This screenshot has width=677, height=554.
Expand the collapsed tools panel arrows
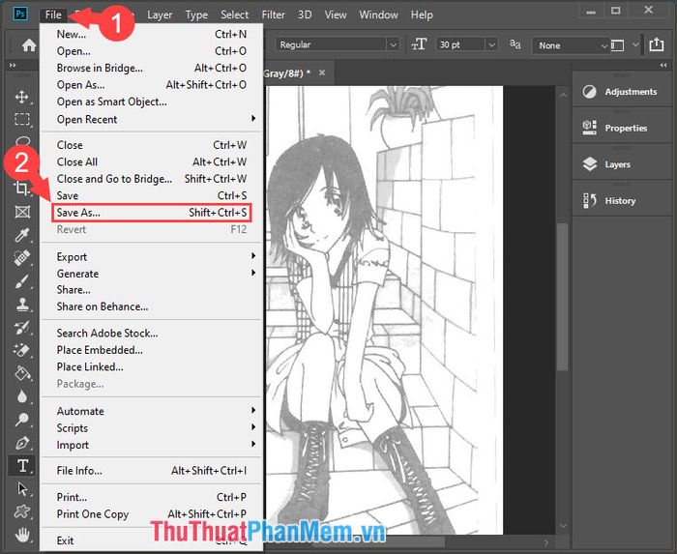coord(13,65)
